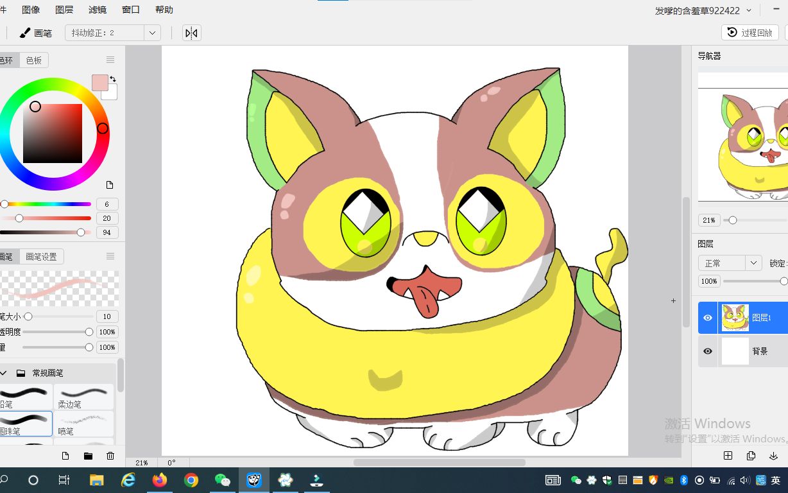Open 帮助 help menu
The height and width of the screenshot is (493, 788).
[x=164, y=10]
